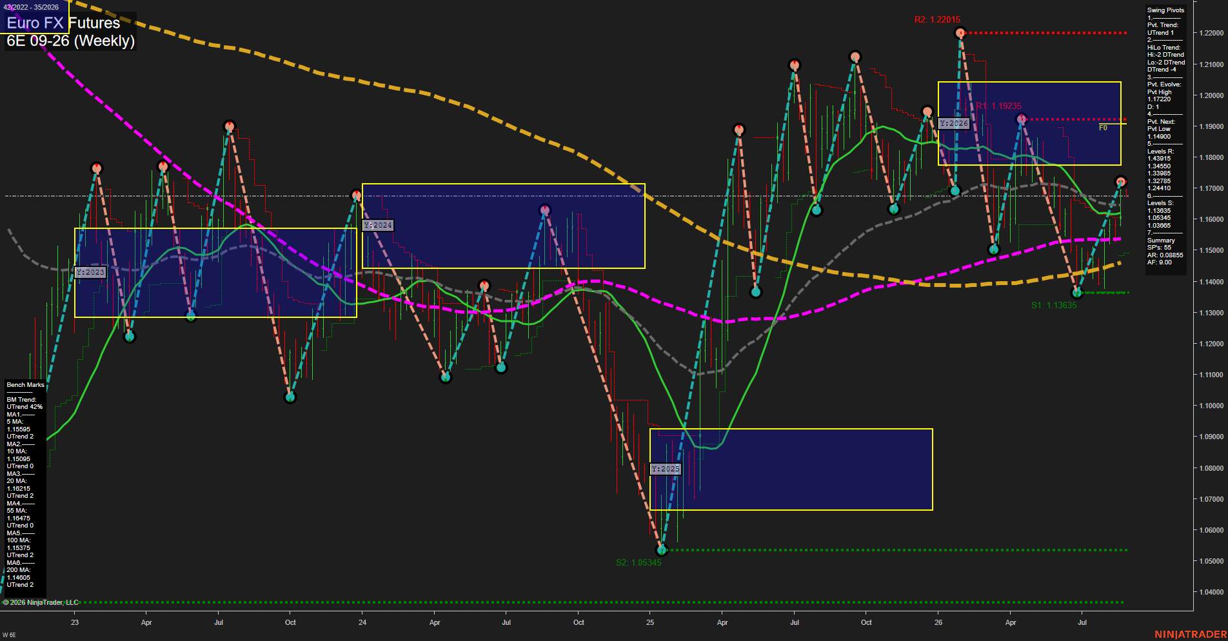
Task: Click the Levels R: heading
Action: click(1160, 152)
